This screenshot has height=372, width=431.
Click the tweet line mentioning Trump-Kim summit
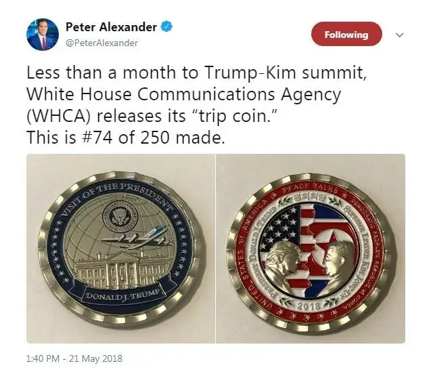click(197, 73)
